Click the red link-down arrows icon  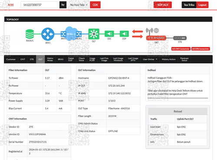point(138,34)
